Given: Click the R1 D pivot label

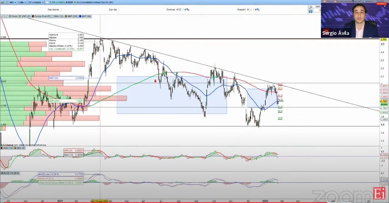Looking at the screenshot, I should (x=280, y=95).
